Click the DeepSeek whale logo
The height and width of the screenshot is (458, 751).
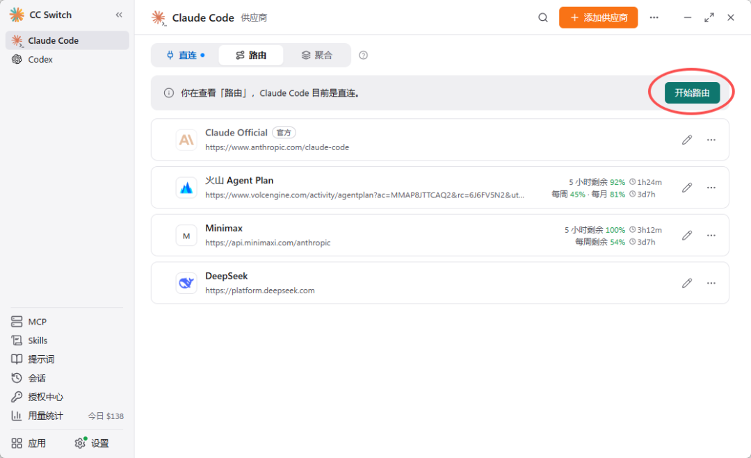[x=186, y=284]
